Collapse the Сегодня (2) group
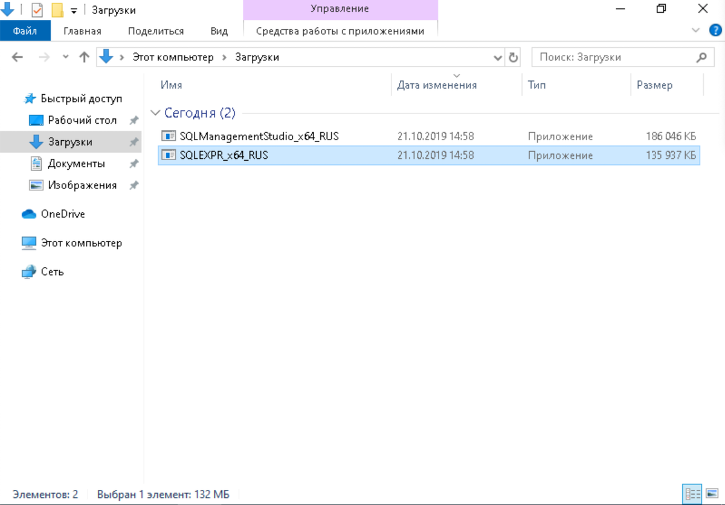 coord(156,113)
